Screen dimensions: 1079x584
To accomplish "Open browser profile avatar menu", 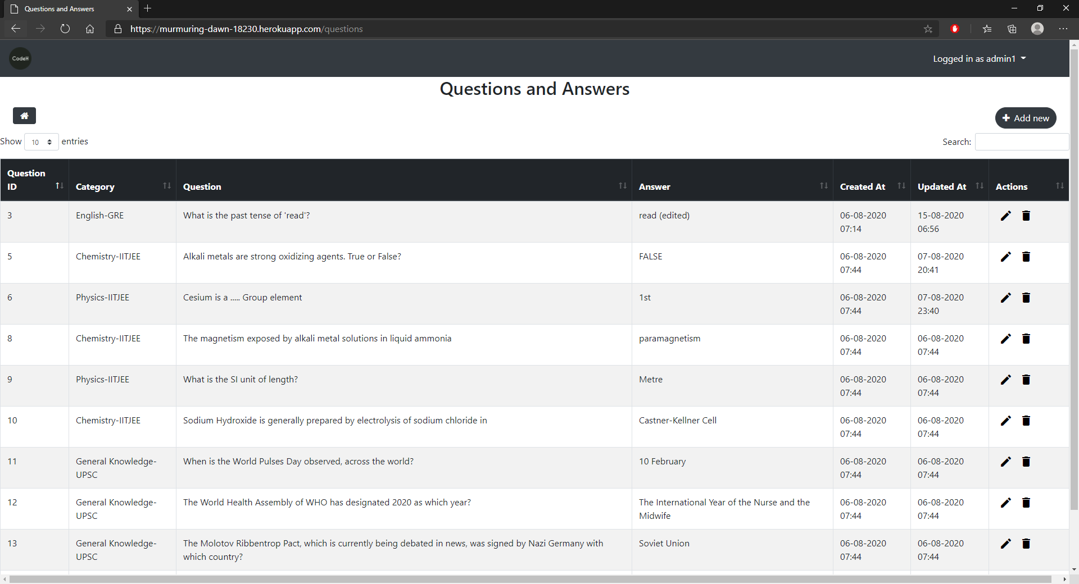I will [1037, 29].
